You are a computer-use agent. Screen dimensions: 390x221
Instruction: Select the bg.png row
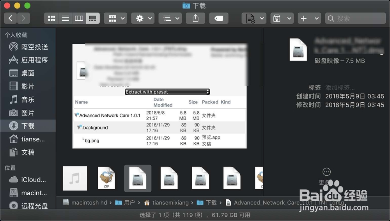coord(160,141)
